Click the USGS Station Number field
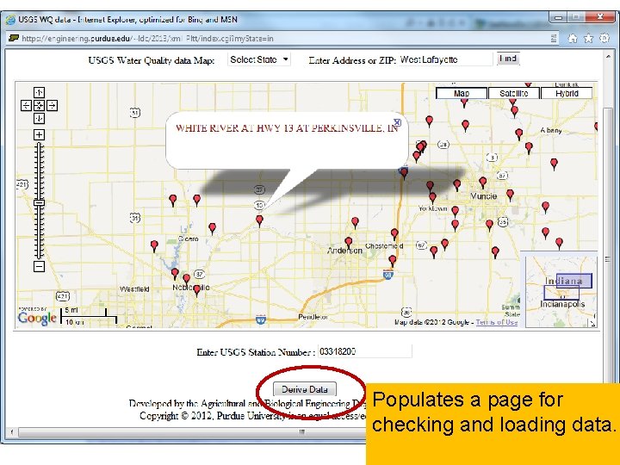The width and height of the screenshot is (620, 465). click(364, 351)
